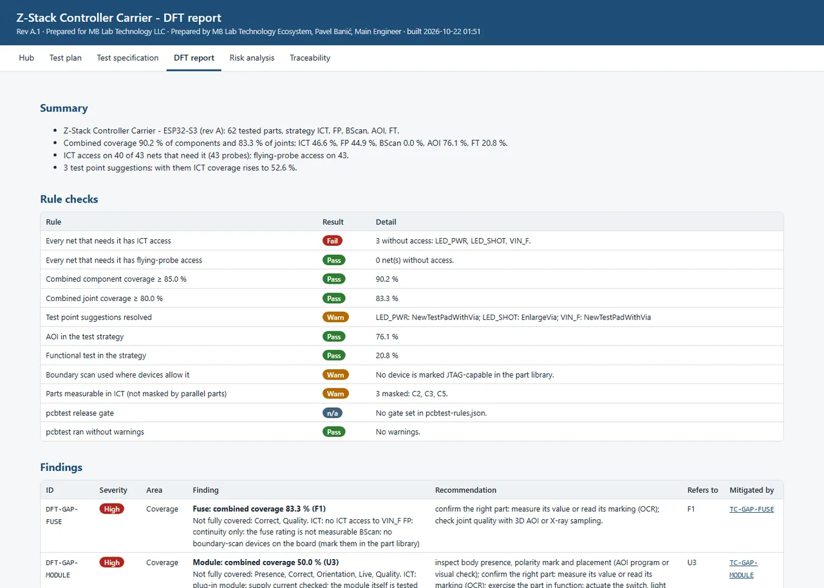Click the Summary heading
The height and width of the screenshot is (588, 824).
click(64, 108)
